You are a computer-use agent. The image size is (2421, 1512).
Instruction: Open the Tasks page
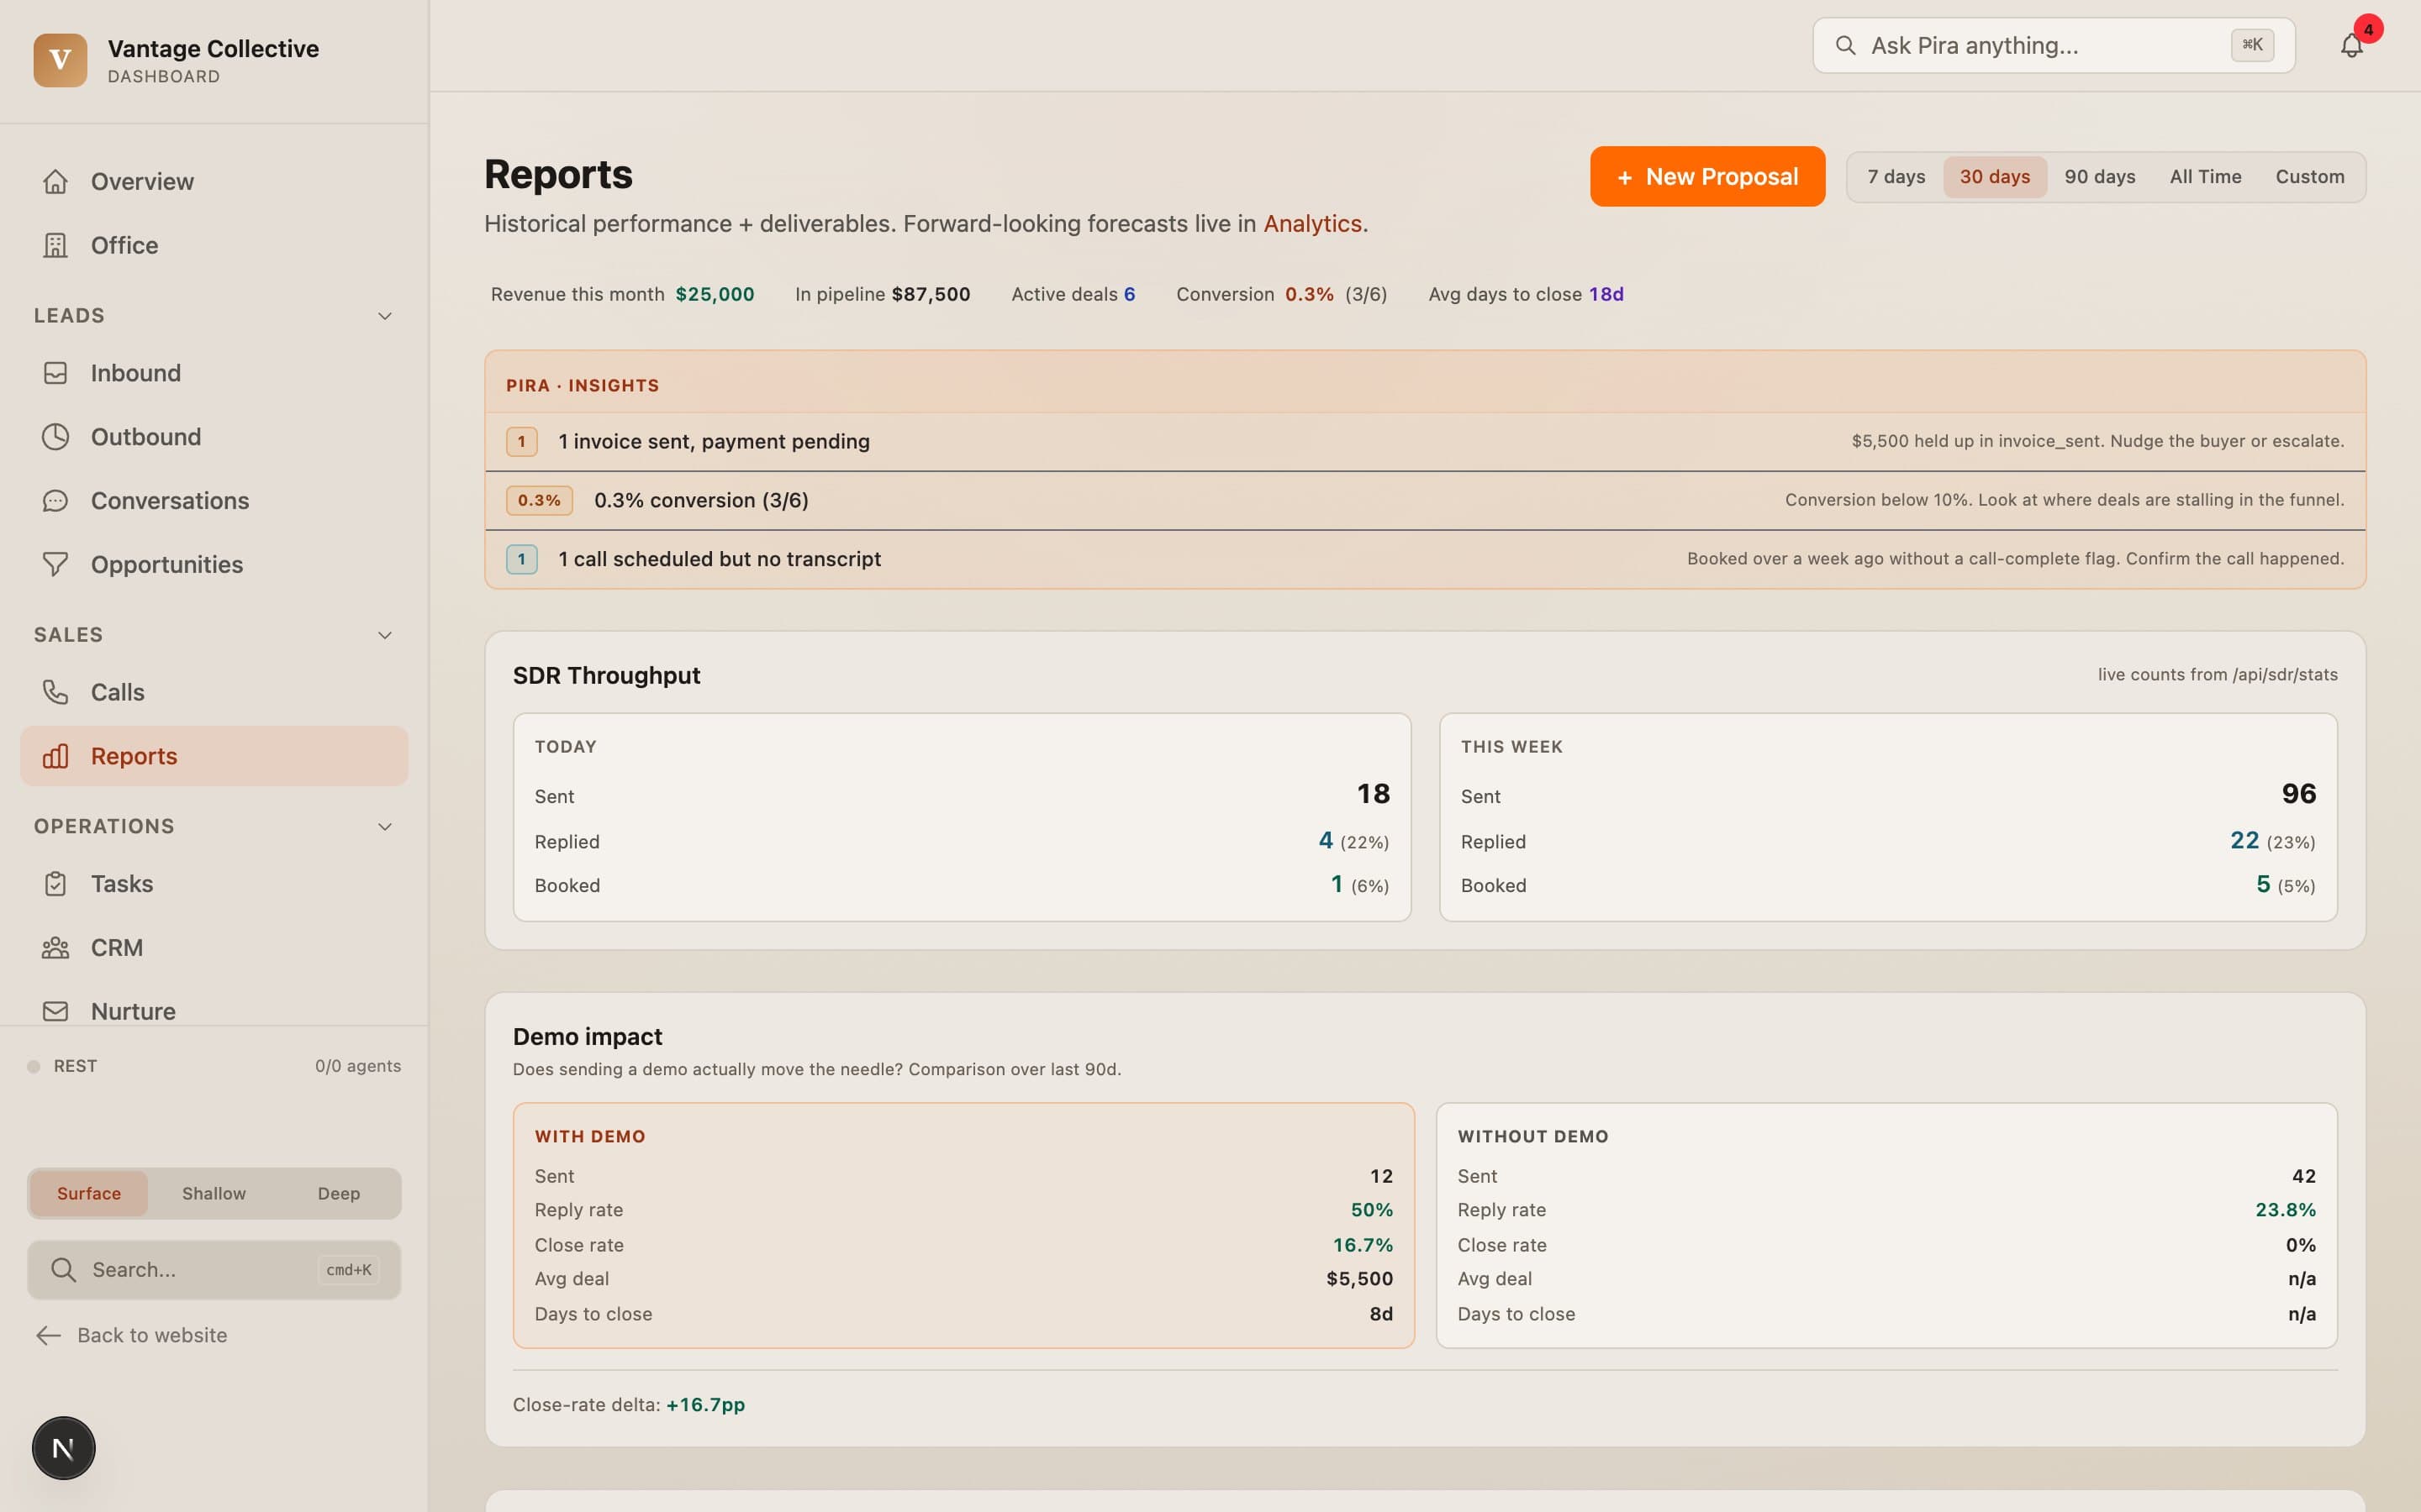tap(214, 884)
